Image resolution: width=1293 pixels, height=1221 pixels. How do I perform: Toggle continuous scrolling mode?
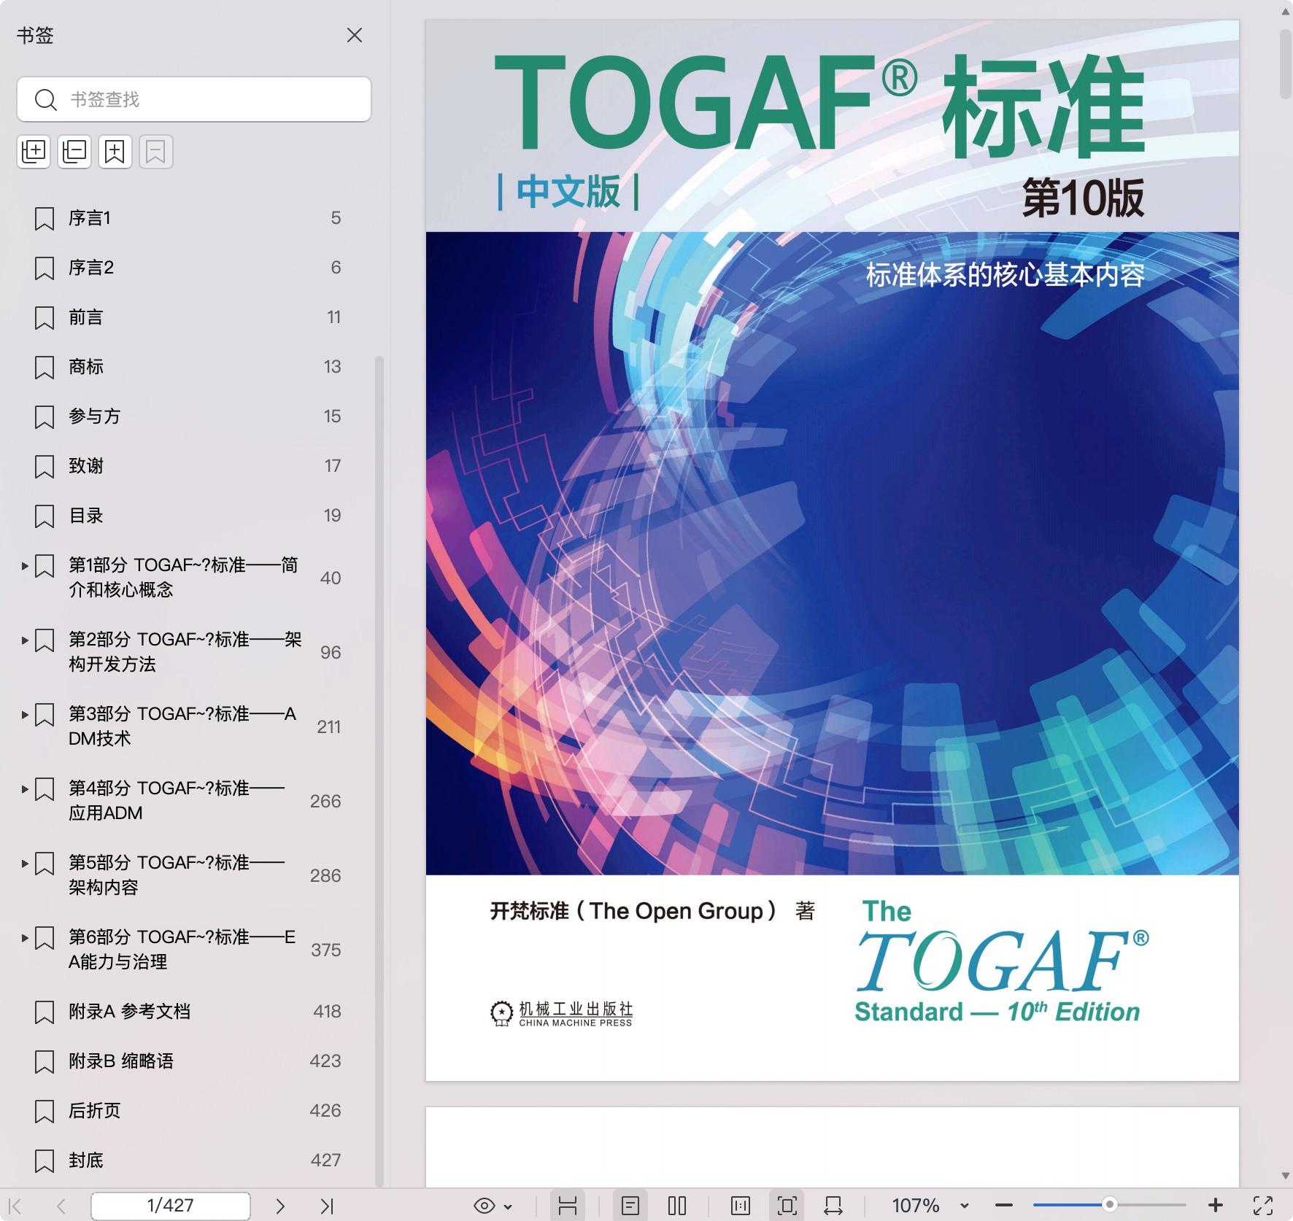(x=568, y=1206)
